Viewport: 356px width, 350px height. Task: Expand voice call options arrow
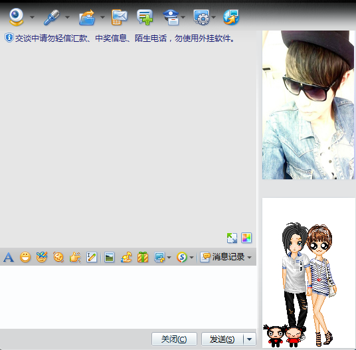(x=67, y=17)
